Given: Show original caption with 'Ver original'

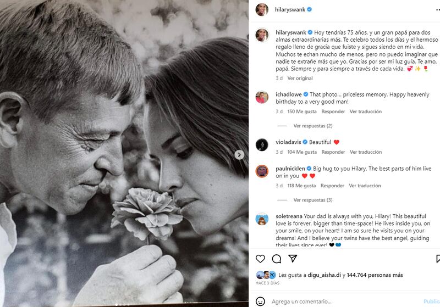Looking at the screenshot, I should pos(300,79).
